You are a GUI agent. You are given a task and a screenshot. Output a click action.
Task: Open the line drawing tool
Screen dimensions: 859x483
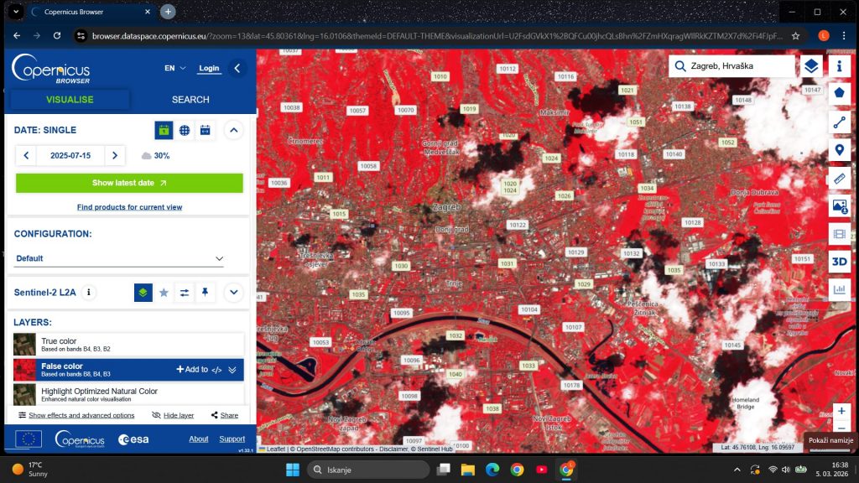(840, 122)
